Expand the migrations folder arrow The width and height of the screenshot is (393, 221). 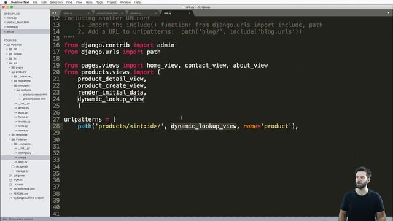12,81
